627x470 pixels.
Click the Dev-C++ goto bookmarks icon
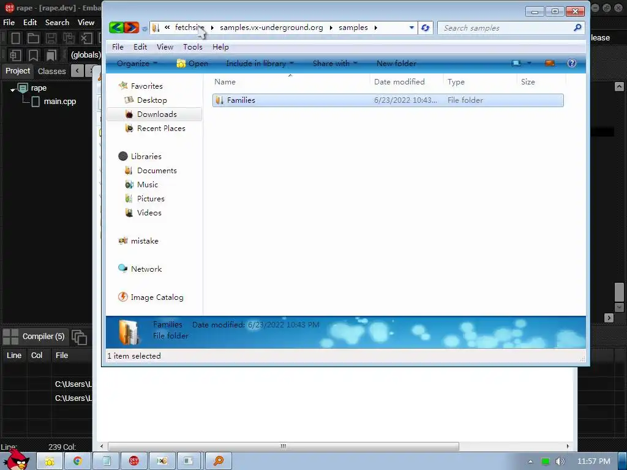(51, 54)
